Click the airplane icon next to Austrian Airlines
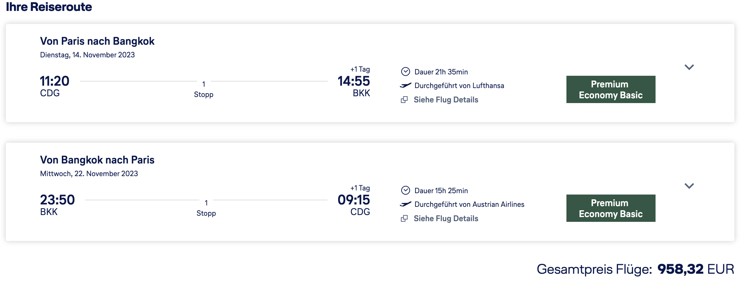 [x=405, y=204]
